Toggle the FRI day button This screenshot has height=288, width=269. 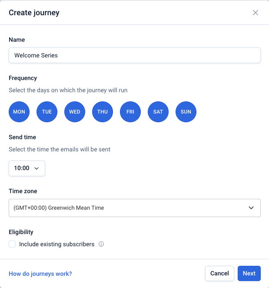(130, 112)
